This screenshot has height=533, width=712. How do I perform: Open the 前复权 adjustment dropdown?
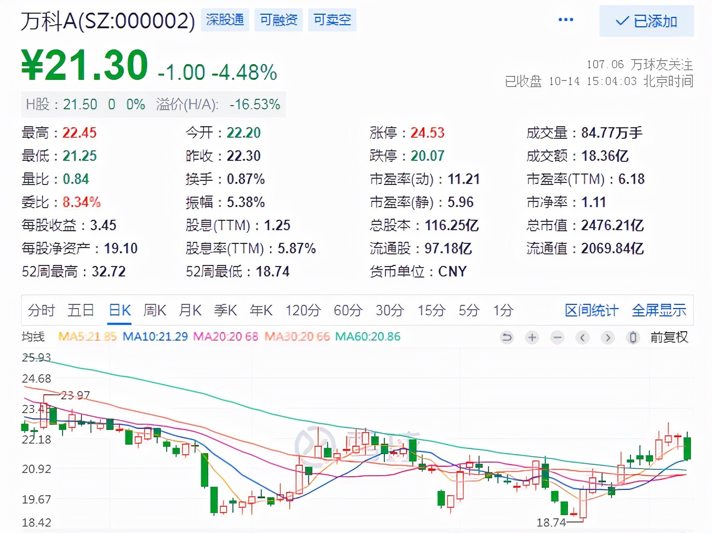(x=669, y=337)
